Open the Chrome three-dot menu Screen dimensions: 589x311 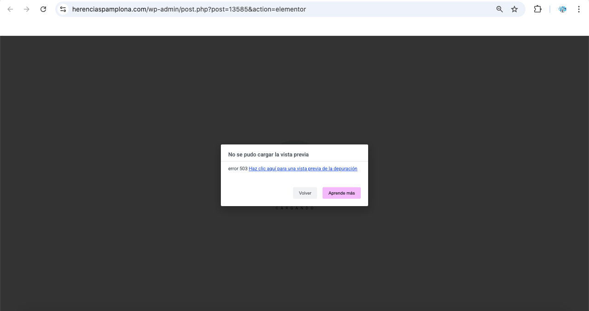(x=579, y=9)
